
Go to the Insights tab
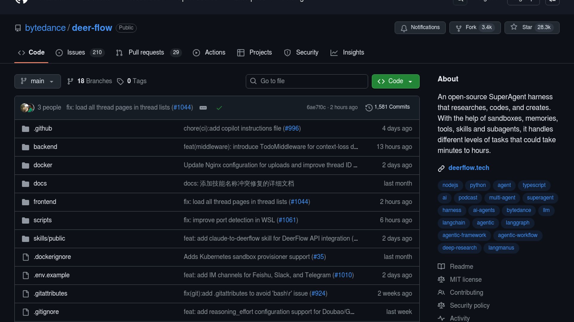(x=353, y=52)
